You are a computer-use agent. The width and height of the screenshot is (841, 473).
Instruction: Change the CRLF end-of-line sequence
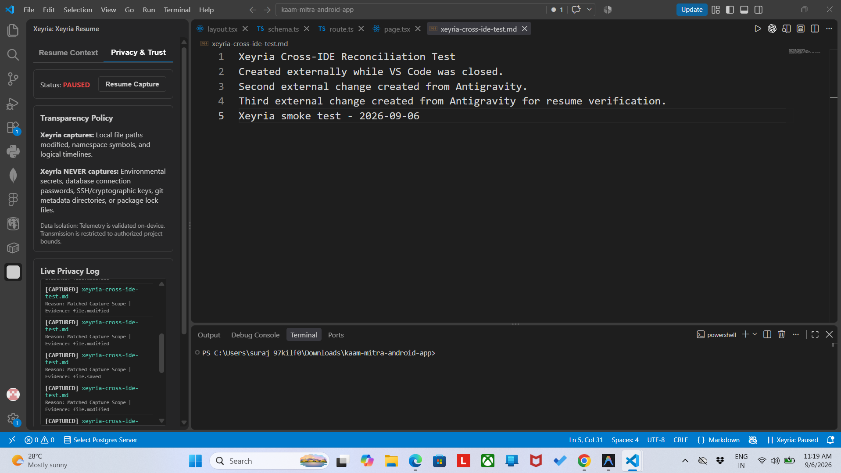pos(680,440)
